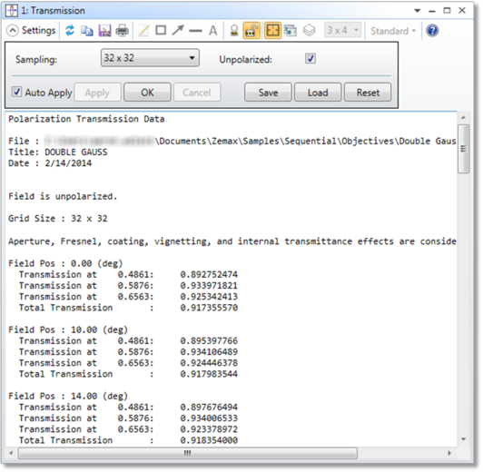
Task: Toggle the Auto Apply checkbox
Action: 16,92
